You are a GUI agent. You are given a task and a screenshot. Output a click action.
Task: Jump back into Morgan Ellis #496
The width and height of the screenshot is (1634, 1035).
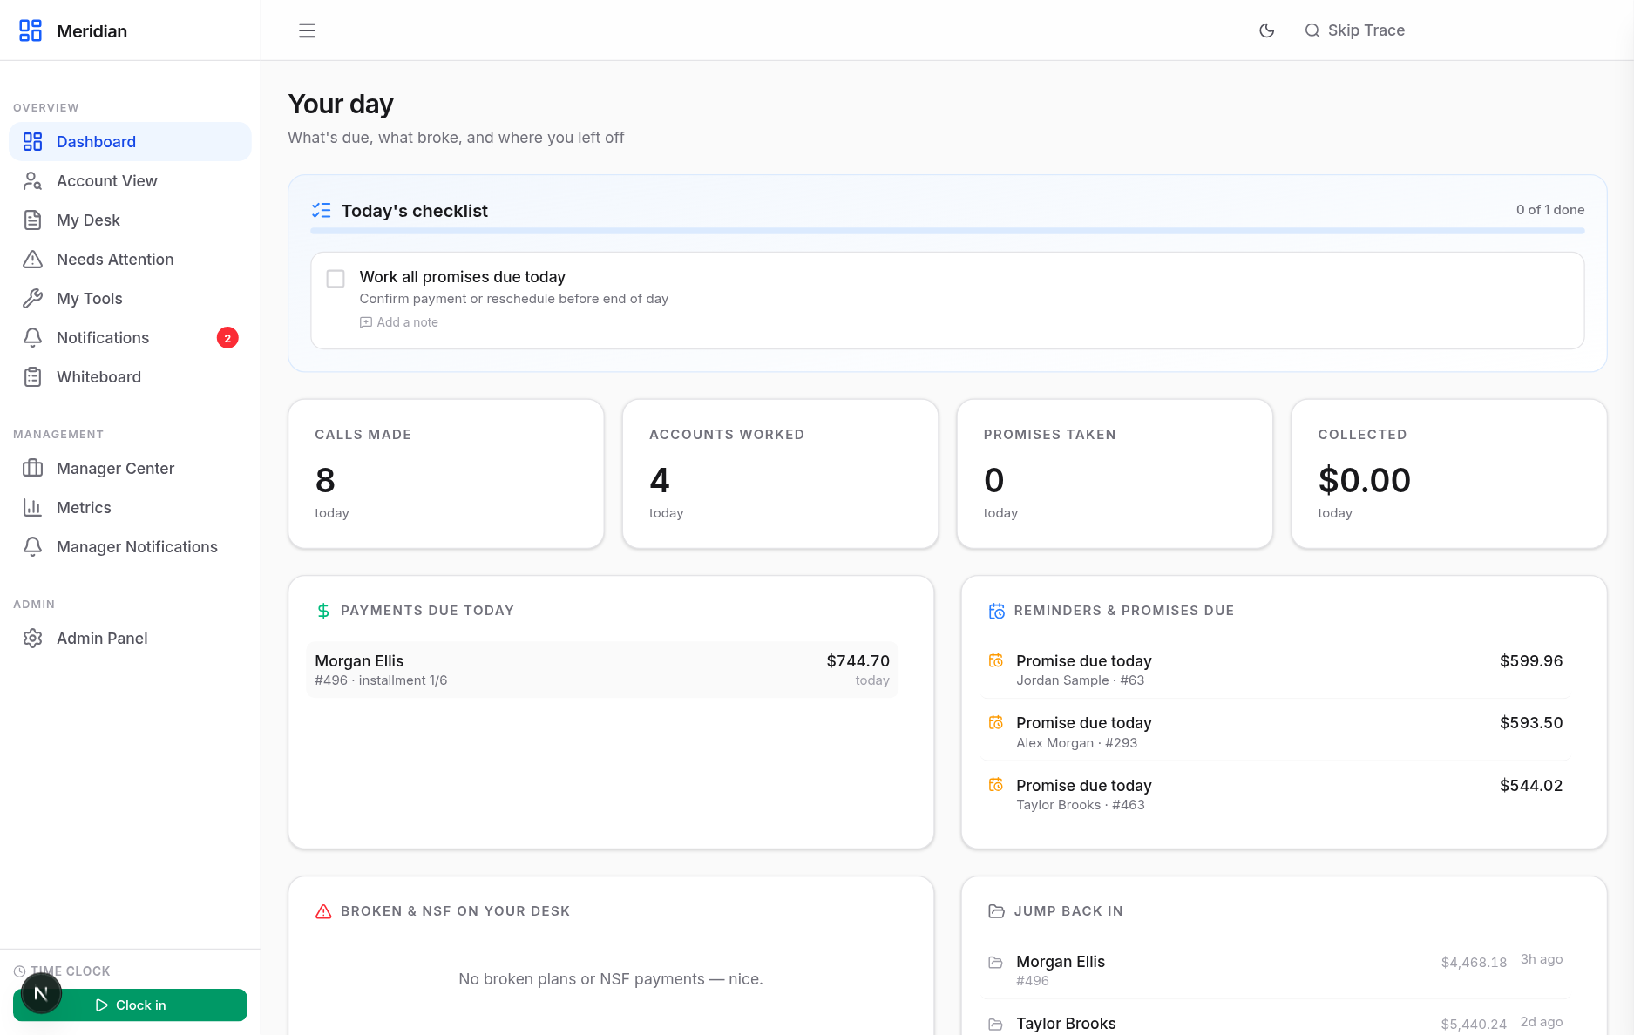(1275, 970)
